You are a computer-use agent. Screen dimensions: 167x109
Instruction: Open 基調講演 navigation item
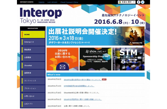(x=33, y=73)
